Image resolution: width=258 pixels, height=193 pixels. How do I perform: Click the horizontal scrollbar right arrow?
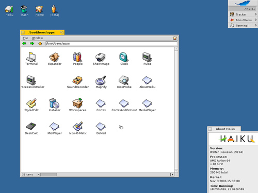[172, 174]
